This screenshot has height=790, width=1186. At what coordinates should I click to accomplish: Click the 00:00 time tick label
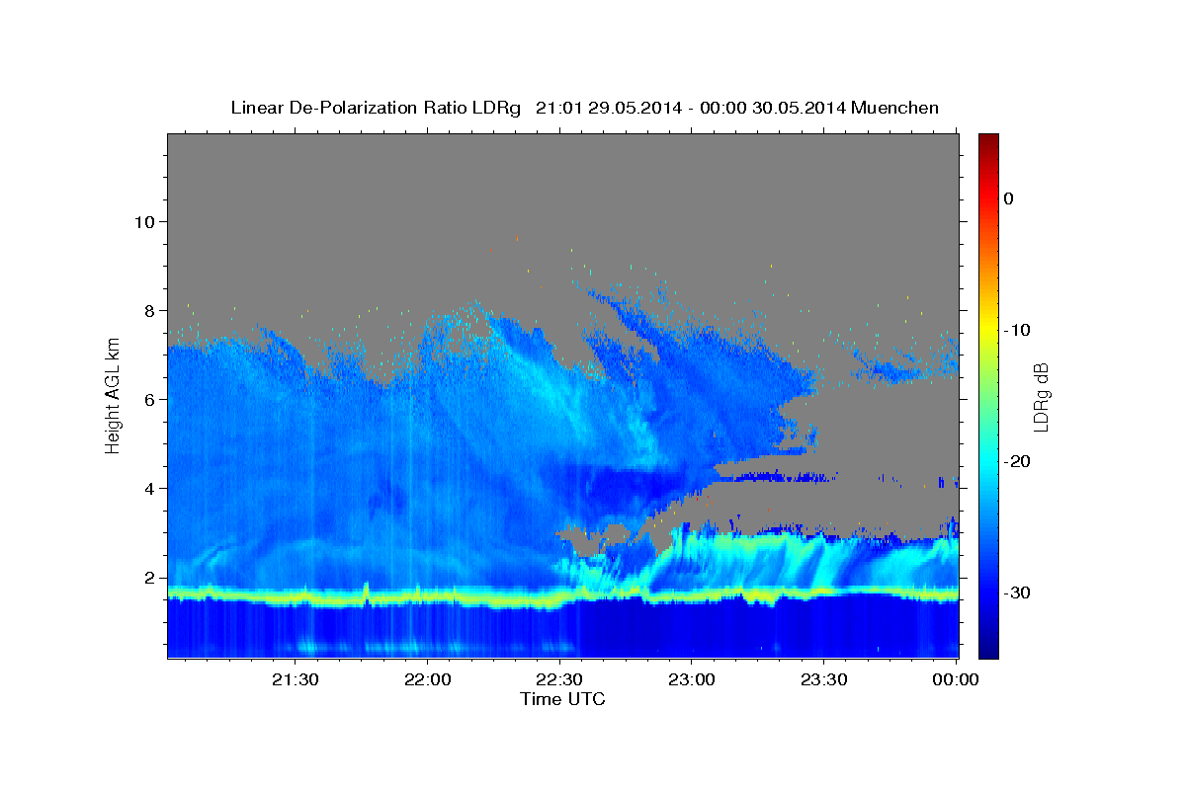coord(955,680)
